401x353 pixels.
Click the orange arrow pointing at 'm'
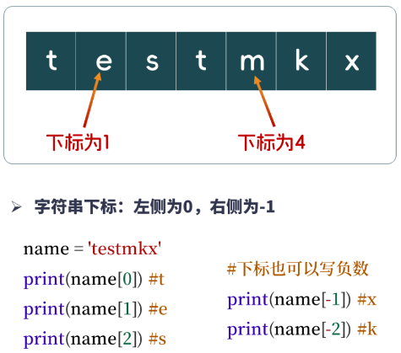pos(264,101)
